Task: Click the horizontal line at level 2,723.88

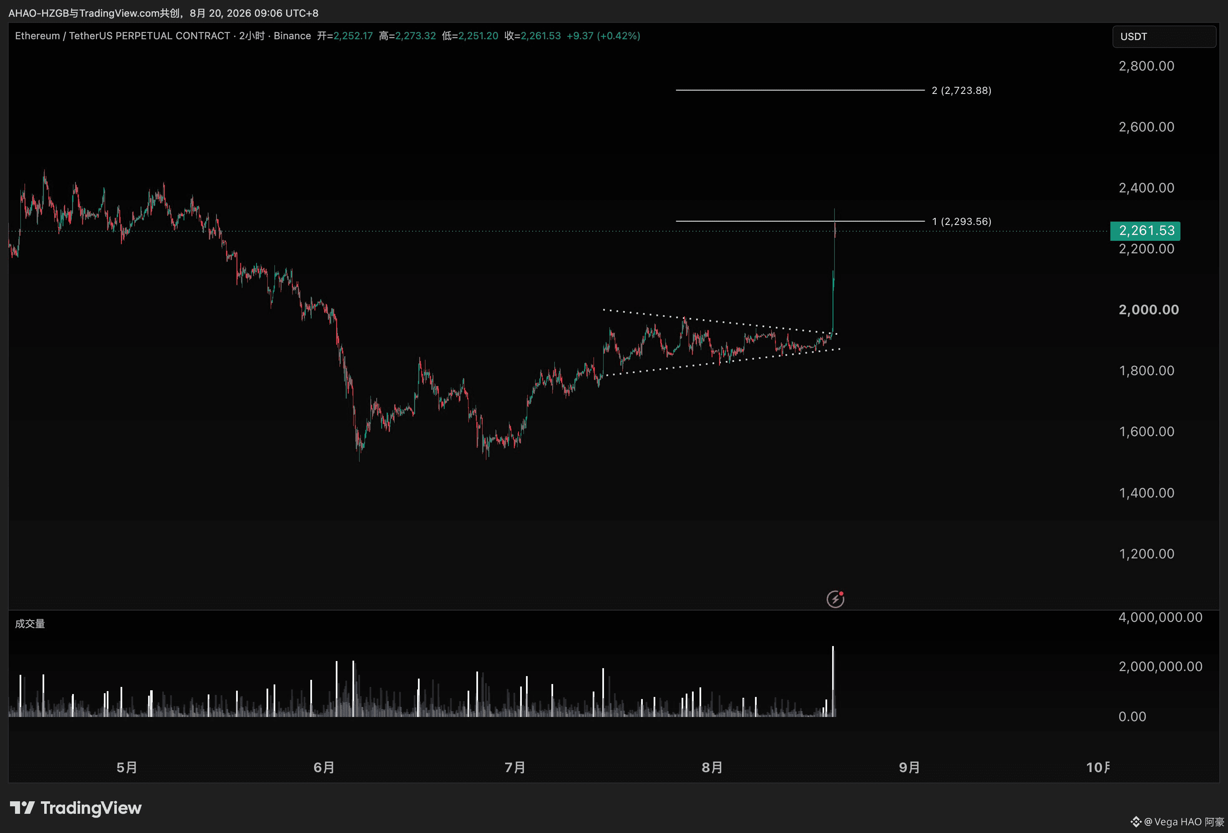Action: click(x=800, y=91)
